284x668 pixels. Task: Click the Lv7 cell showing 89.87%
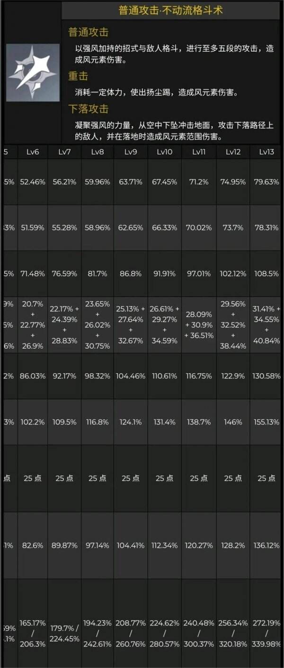(x=64, y=545)
